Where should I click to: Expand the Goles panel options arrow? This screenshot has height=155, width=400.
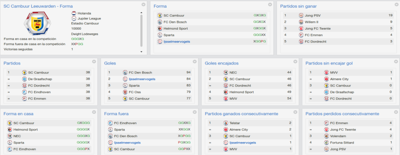coord(195,62)
